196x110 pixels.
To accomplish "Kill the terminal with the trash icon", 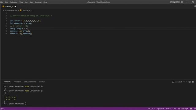I will point(193,82).
